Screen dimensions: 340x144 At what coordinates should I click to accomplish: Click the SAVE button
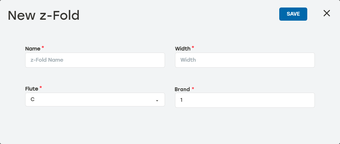pyautogui.click(x=293, y=14)
